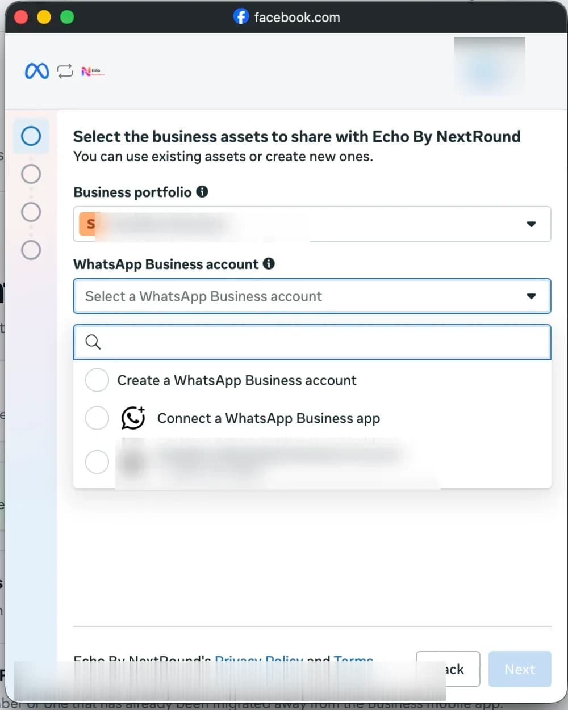Select the third step circle in sidebar
568x710 pixels.
[x=31, y=212]
